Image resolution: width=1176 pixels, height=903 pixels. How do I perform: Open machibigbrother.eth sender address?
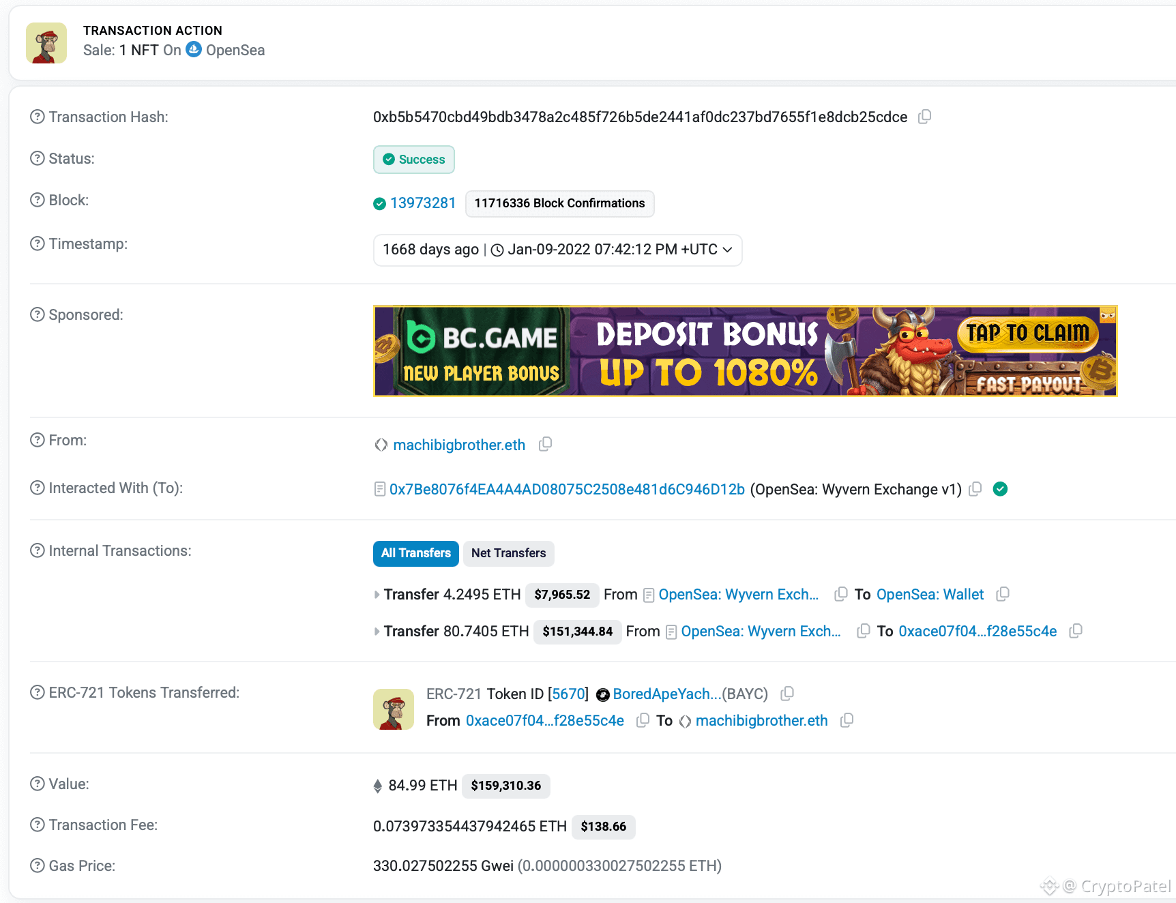tap(459, 445)
